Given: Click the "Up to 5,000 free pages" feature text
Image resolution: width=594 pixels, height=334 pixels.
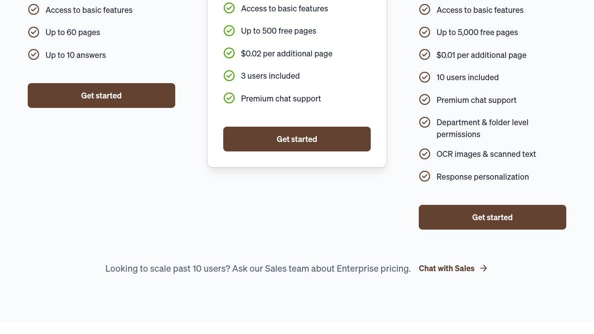Looking at the screenshot, I should pos(477,32).
